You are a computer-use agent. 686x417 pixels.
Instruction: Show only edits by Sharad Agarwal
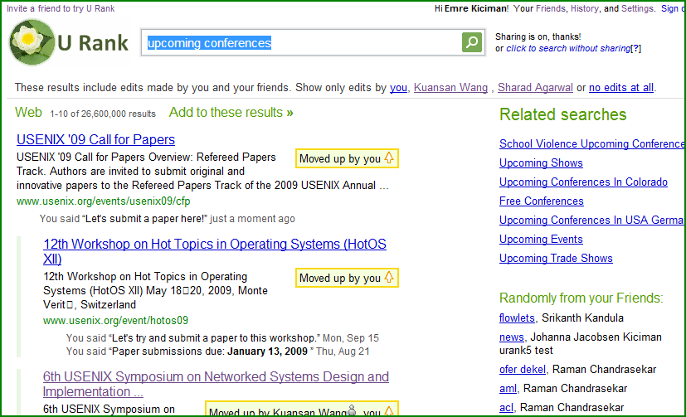(535, 87)
